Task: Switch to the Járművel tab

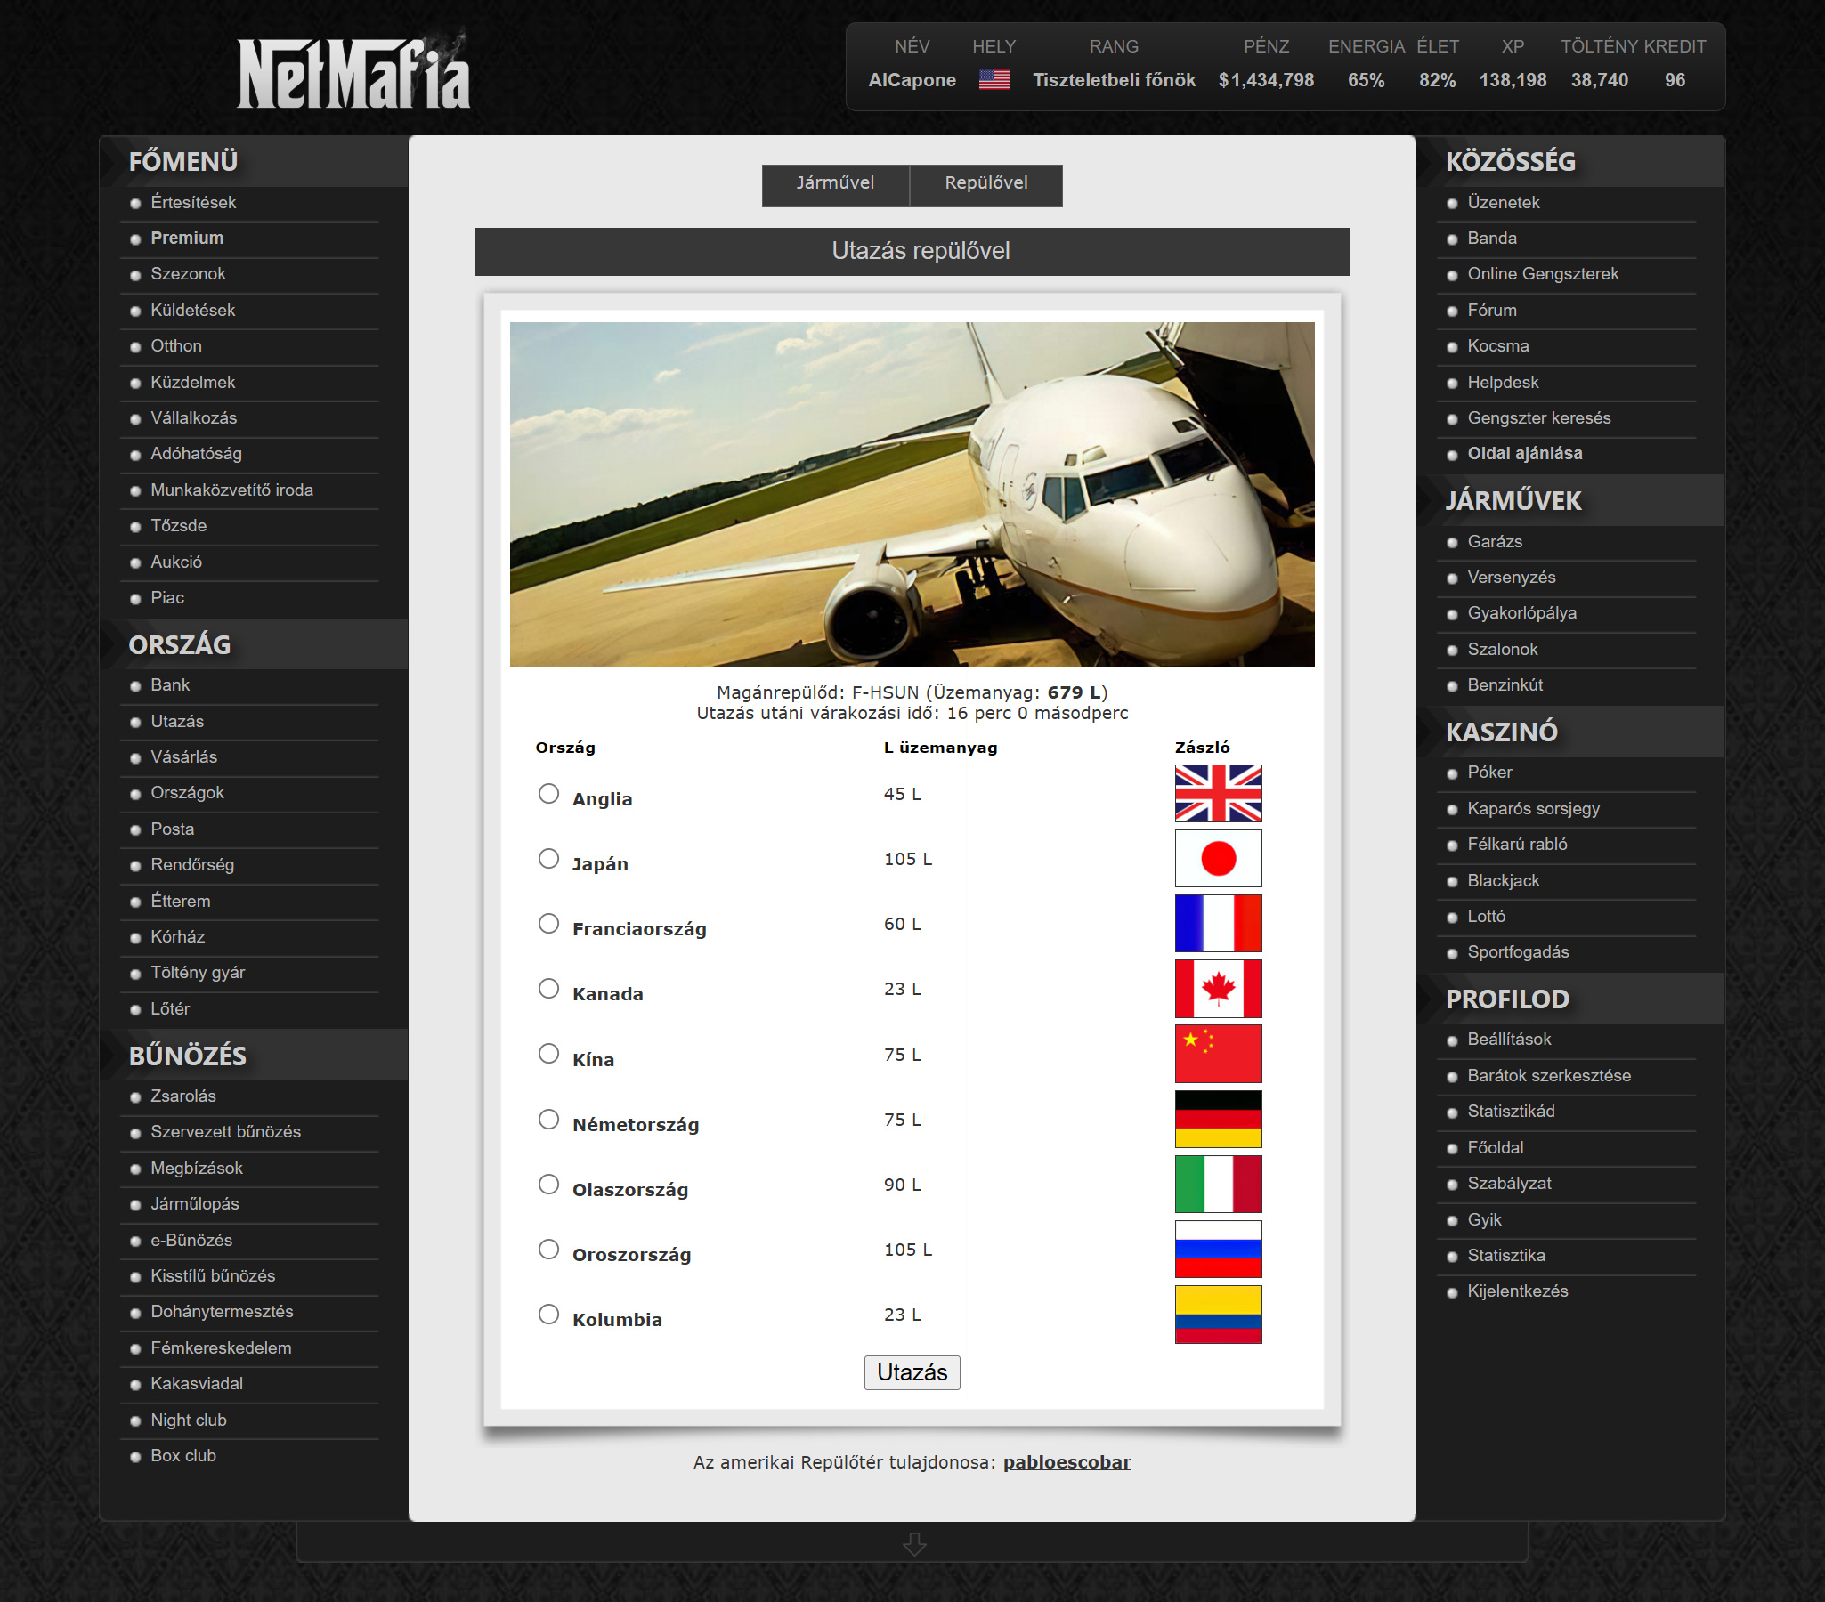Action: pyautogui.click(x=835, y=184)
